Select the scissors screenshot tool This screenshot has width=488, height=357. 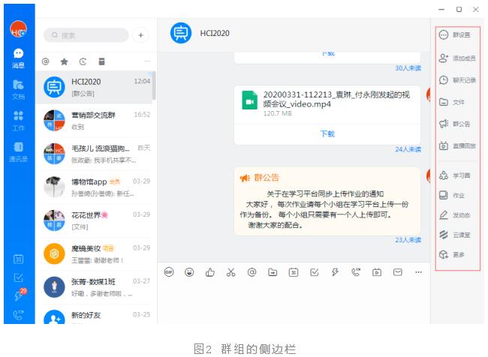click(230, 272)
